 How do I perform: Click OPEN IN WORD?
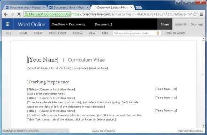tap(175, 33)
